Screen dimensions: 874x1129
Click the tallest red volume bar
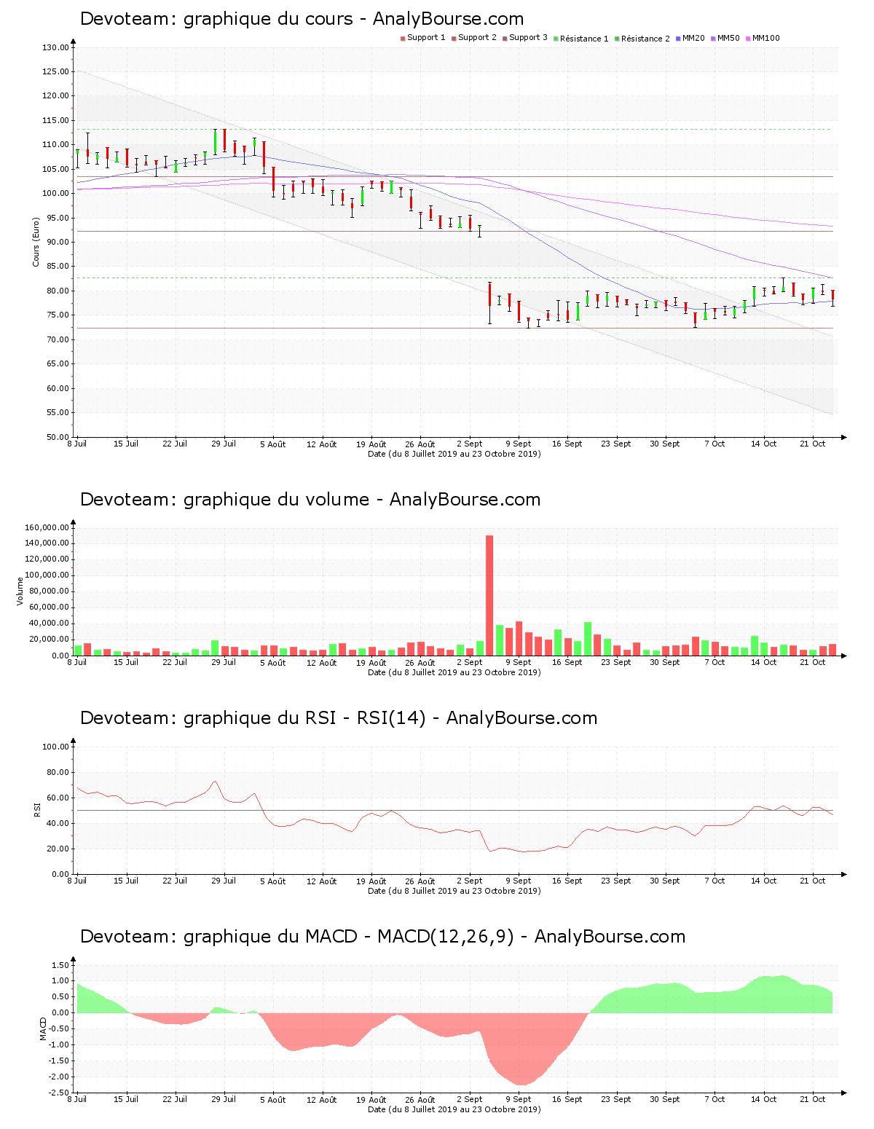(x=489, y=596)
